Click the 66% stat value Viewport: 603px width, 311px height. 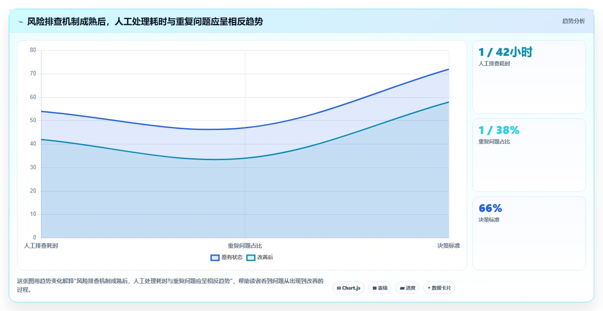(x=490, y=208)
